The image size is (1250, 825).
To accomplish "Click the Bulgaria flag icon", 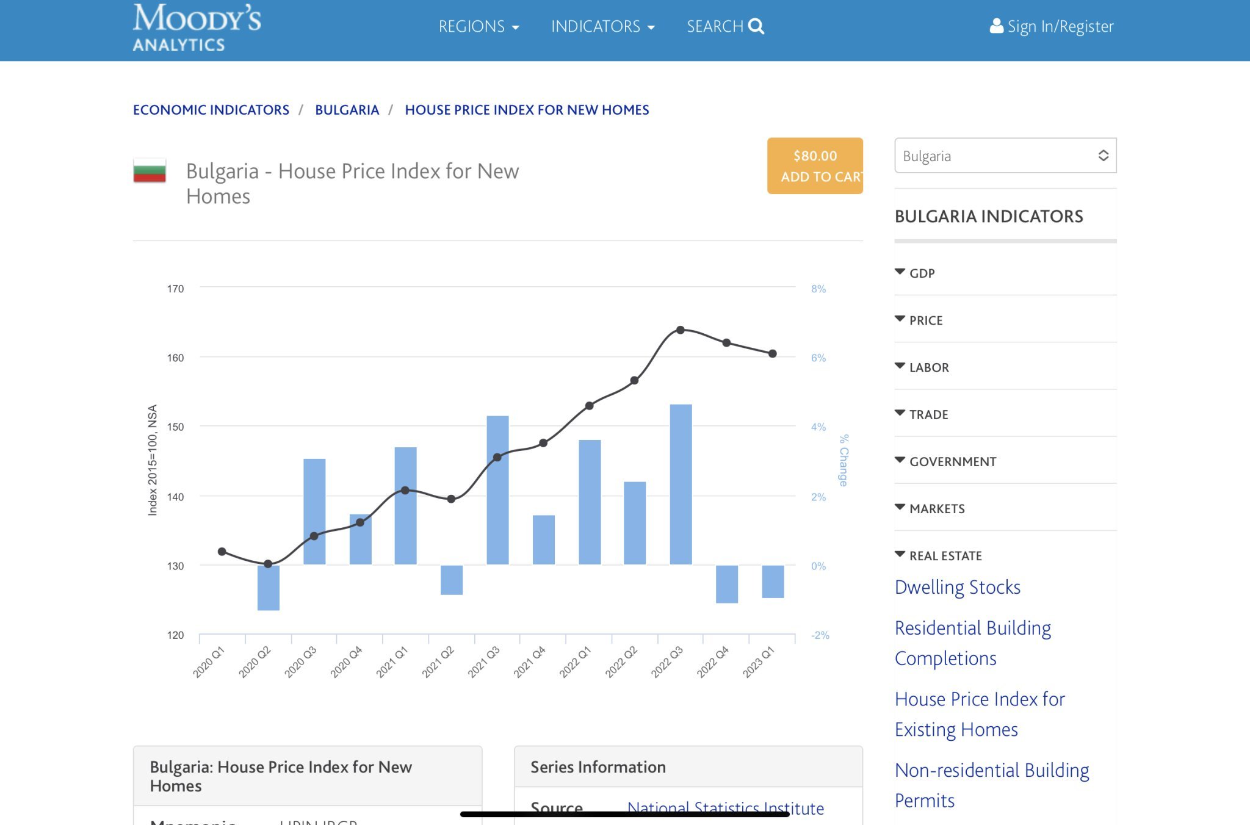I will [x=150, y=171].
